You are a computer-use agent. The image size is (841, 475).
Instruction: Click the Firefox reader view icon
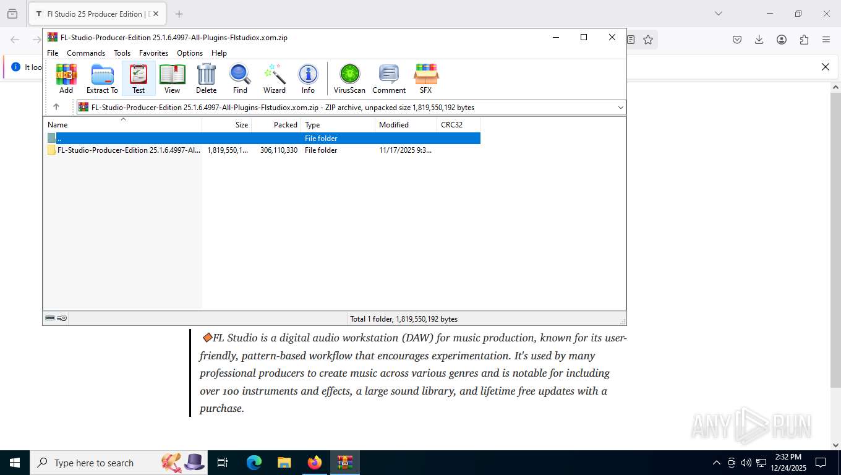point(630,40)
